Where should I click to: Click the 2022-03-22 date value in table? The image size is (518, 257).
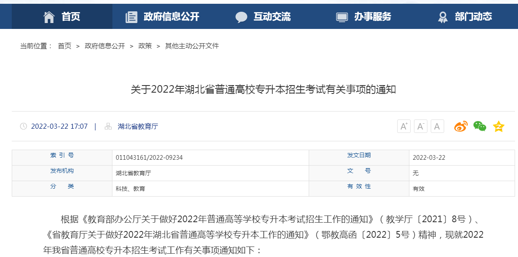[x=429, y=158]
